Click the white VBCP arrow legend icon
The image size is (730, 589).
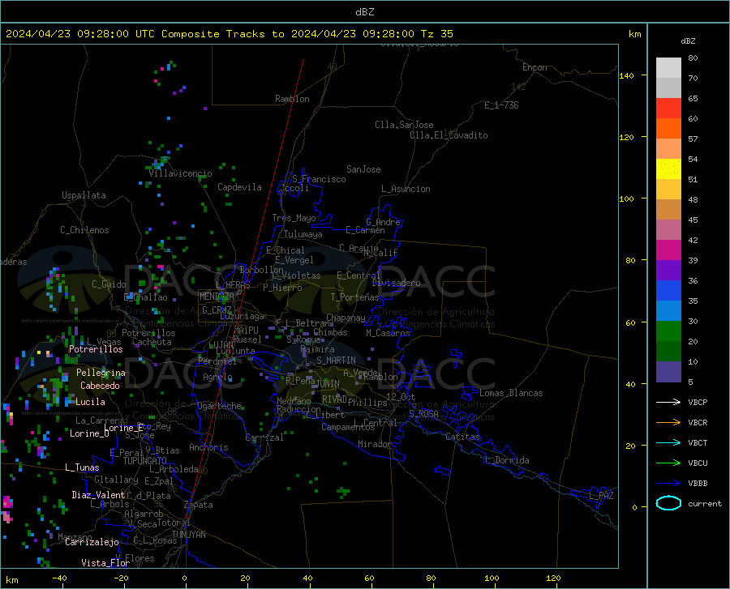click(668, 402)
